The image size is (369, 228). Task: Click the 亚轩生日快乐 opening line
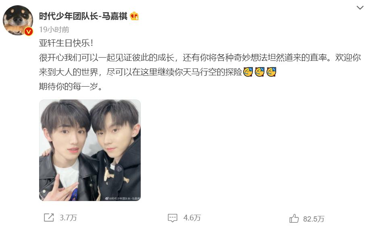tap(66, 43)
